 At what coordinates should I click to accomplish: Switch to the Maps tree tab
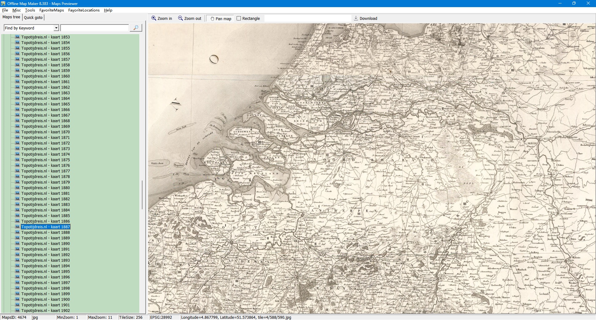click(x=11, y=17)
